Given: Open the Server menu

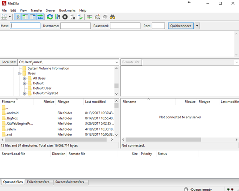Looking at the screenshot, I should [x=51, y=10].
